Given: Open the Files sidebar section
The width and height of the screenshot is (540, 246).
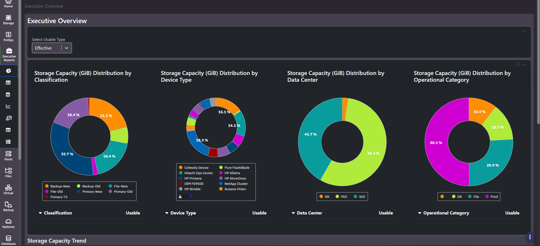Looking at the screenshot, I should pyautogui.click(x=8, y=173).
